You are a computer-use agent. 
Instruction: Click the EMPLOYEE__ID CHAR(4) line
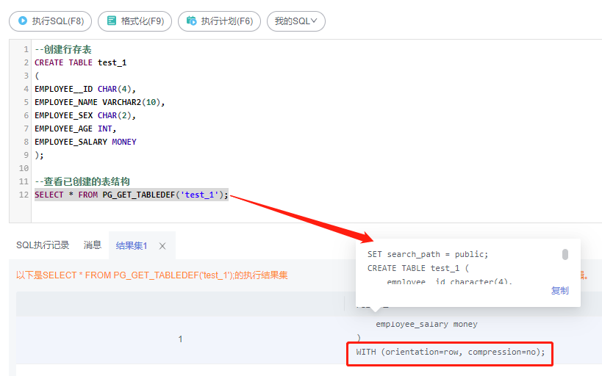click(85, 89)
